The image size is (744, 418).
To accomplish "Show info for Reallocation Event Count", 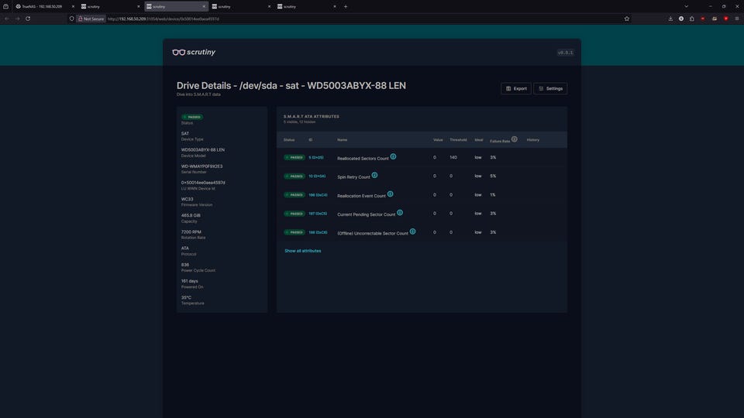I will [390, 194].
